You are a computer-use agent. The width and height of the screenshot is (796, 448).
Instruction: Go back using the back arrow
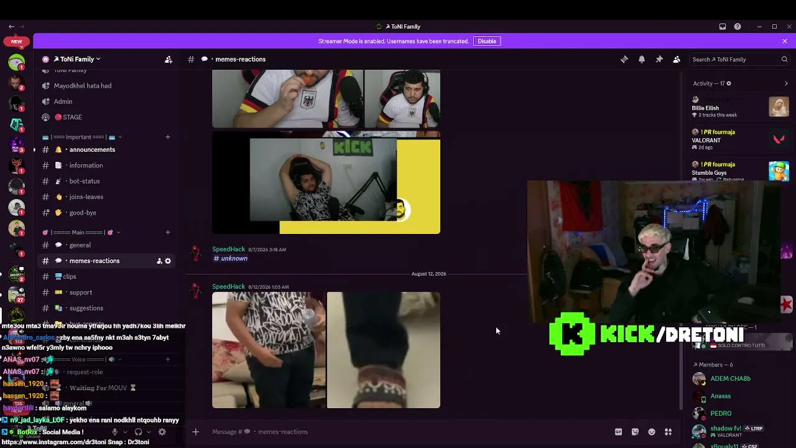pyautogui.click(x=11, y=27)
